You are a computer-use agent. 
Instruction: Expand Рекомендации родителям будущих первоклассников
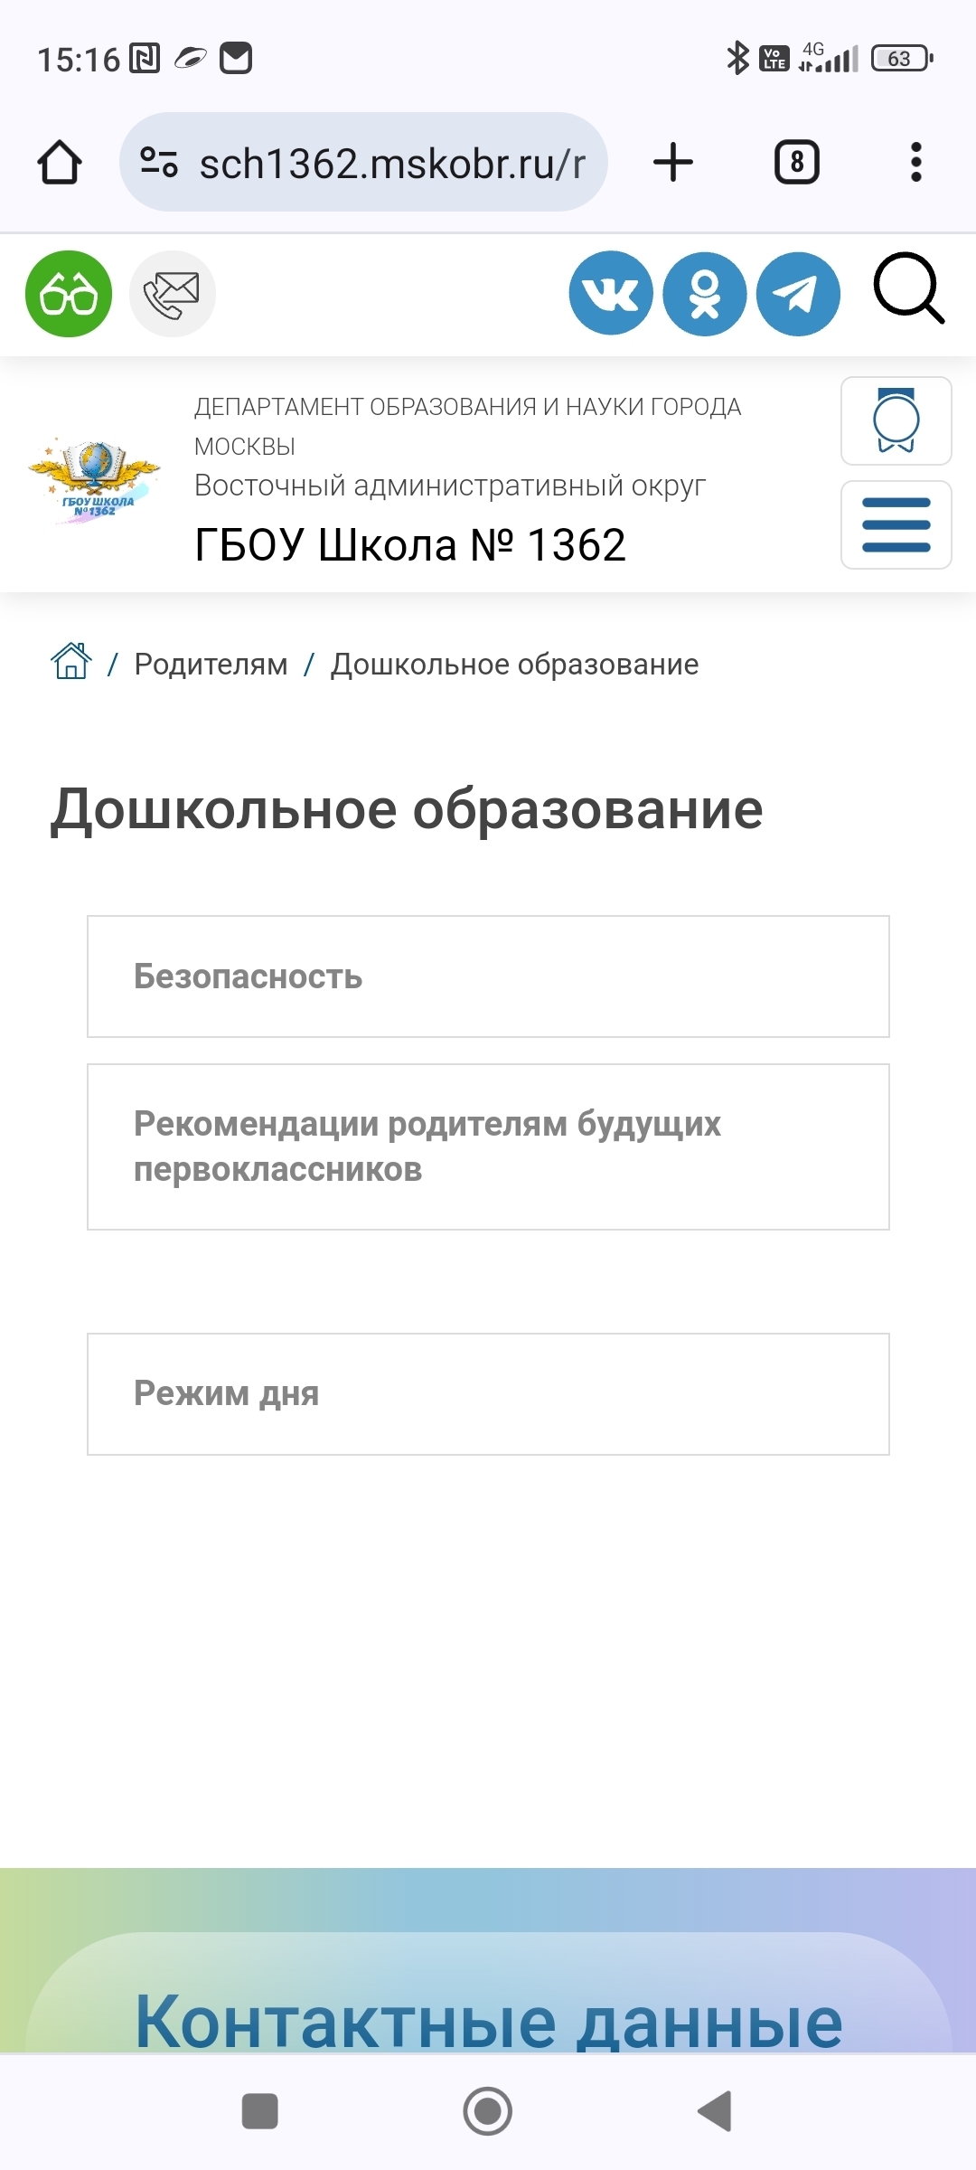click(x=488, y=1146)
